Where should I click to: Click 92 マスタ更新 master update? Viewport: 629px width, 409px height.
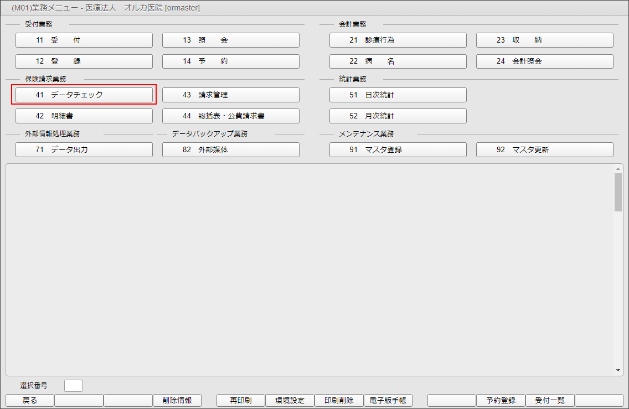pos(544,150)
